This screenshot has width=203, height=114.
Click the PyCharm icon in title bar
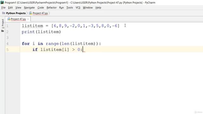pos(2,3)
